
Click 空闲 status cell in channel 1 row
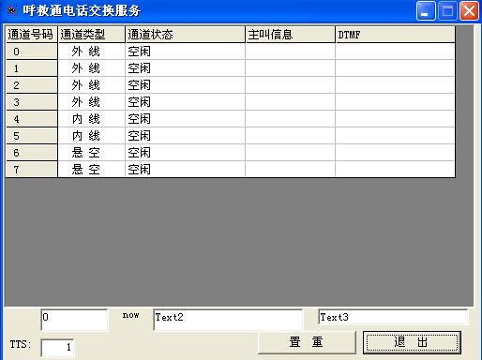pyautogui.click(x=186, y=68)
